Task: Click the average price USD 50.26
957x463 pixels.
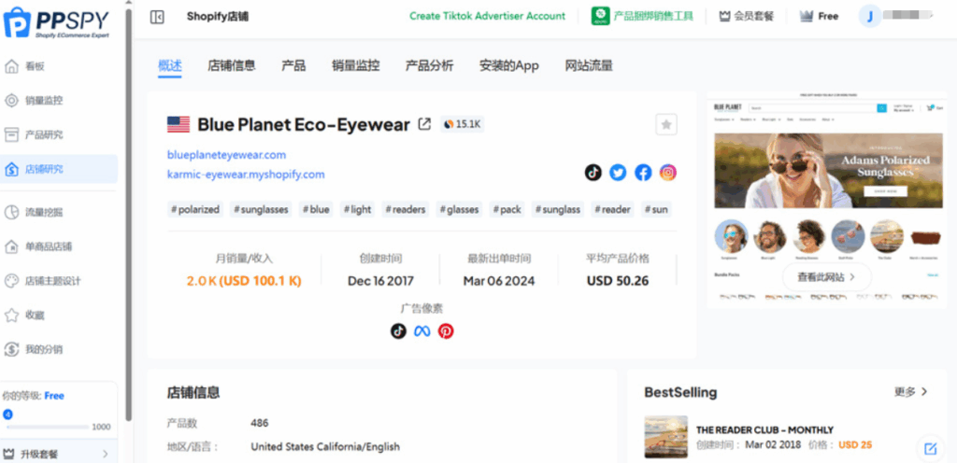Action: click(x=618, y=281)
